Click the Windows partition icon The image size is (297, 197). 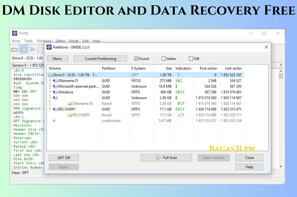coord(55,92)
